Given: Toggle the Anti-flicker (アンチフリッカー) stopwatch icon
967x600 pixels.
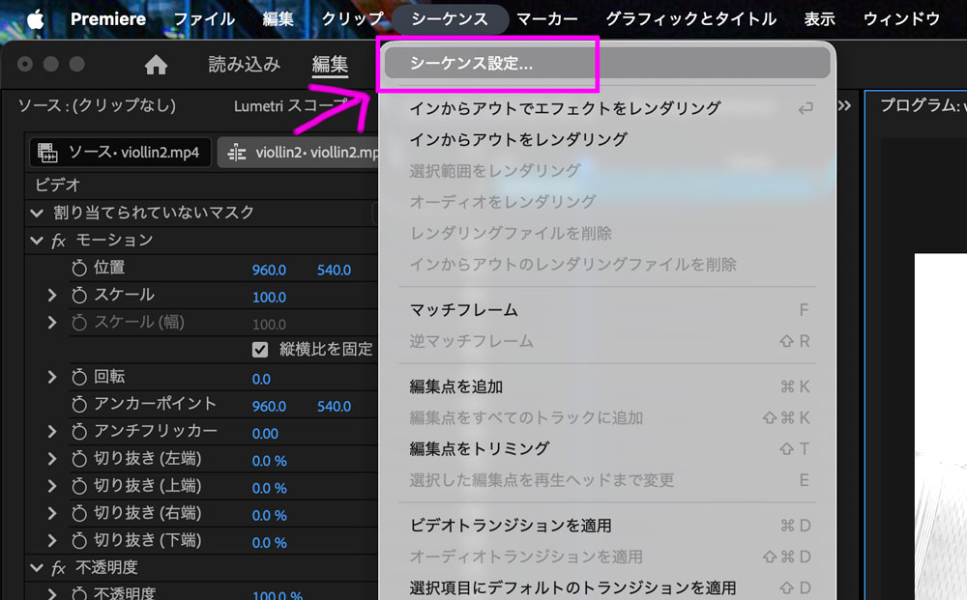Looking at the screenshot, I should pos(79,432).
